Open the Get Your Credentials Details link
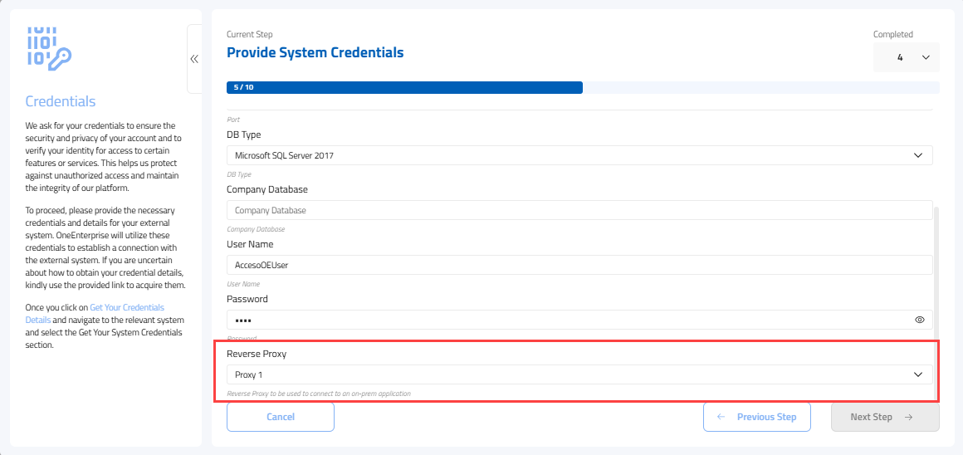The image size is (963, 455). click(x=126, y=307)
